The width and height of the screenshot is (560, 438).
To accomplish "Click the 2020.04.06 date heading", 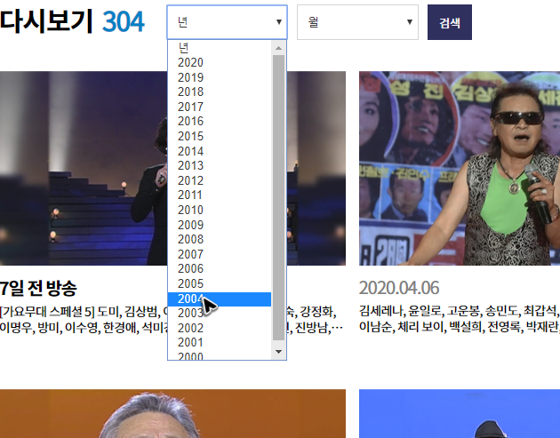I will pyautogui.click(x=399, y=288).
